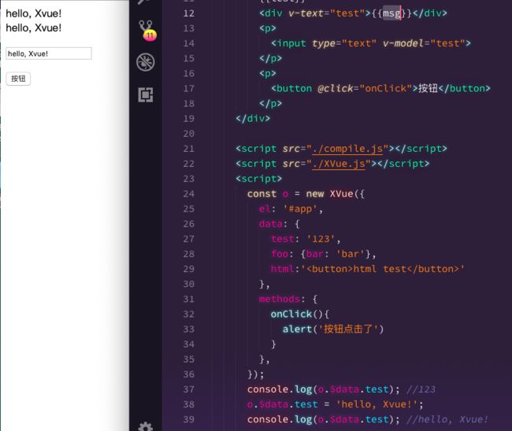Viewport: 512px width, 431px height.
Task: Place cursor on msg in line 12
Action: pos(391,13)
